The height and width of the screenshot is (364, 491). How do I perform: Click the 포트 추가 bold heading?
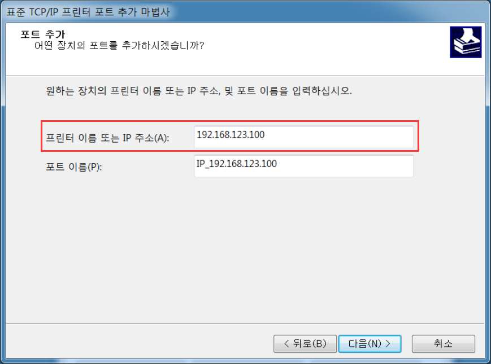pyautogui.click(x=43, y=34)
